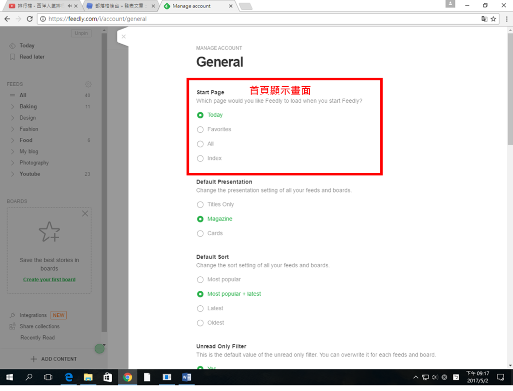Click ADD CONTENT button

(54, 359)
